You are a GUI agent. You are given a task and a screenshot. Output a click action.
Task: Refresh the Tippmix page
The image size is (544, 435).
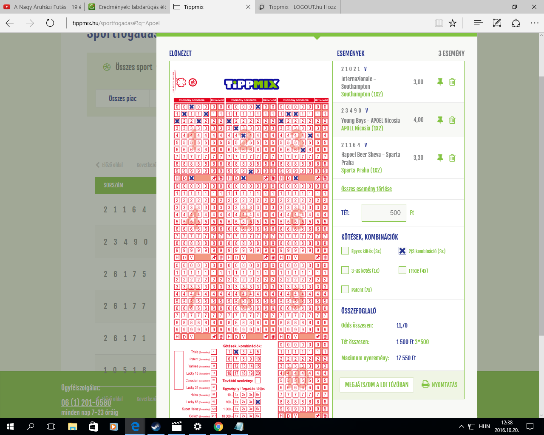50,23
